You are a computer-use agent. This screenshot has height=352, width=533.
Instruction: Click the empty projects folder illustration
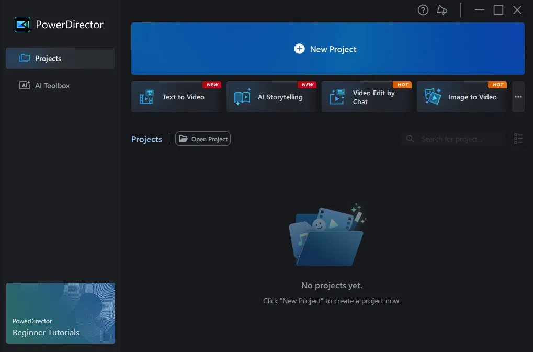(327, 234)
